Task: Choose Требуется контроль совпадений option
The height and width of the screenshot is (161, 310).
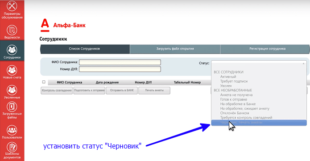Action: 246,118
